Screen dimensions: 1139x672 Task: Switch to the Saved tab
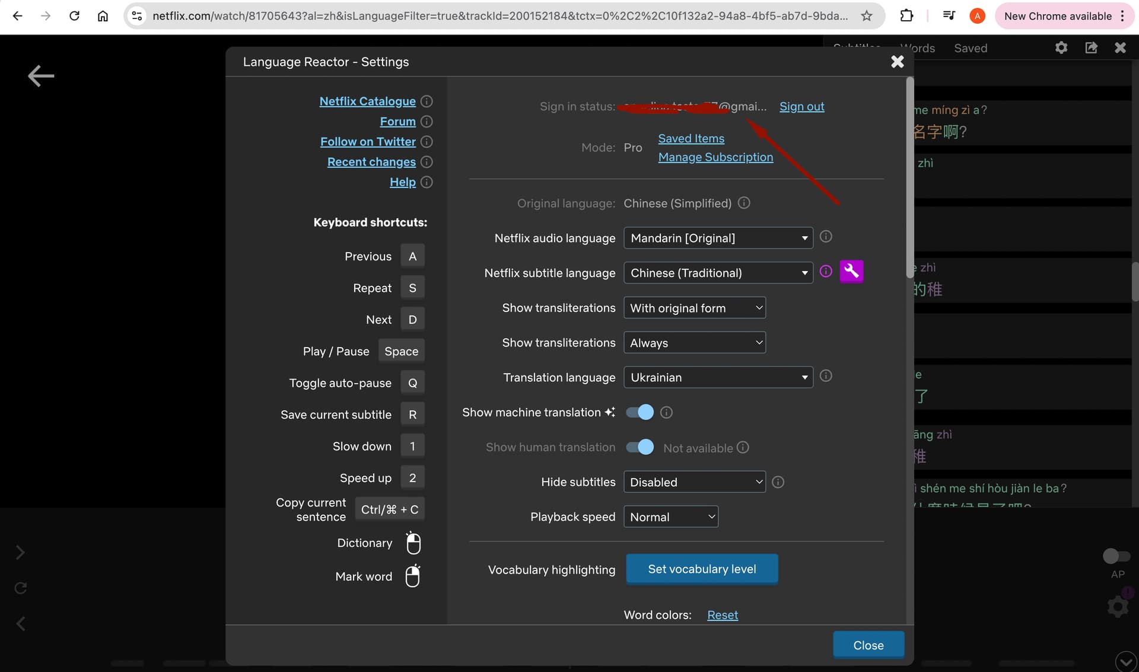(971, 49)
